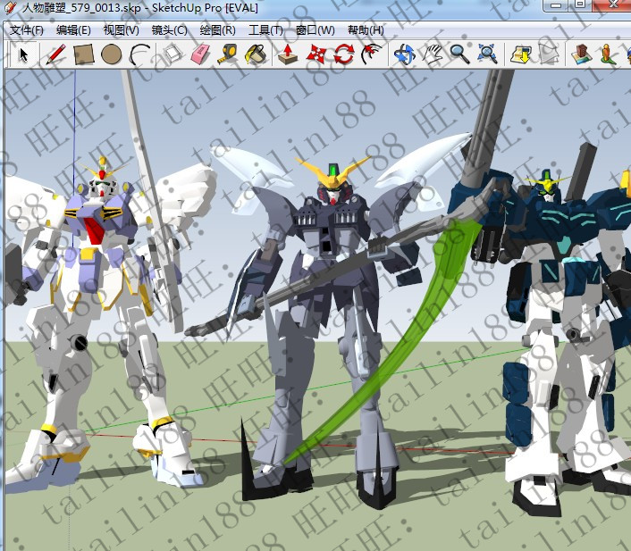Open the 镜头(C) camera menu
631x551 pixels.
(x=170, y=30)
